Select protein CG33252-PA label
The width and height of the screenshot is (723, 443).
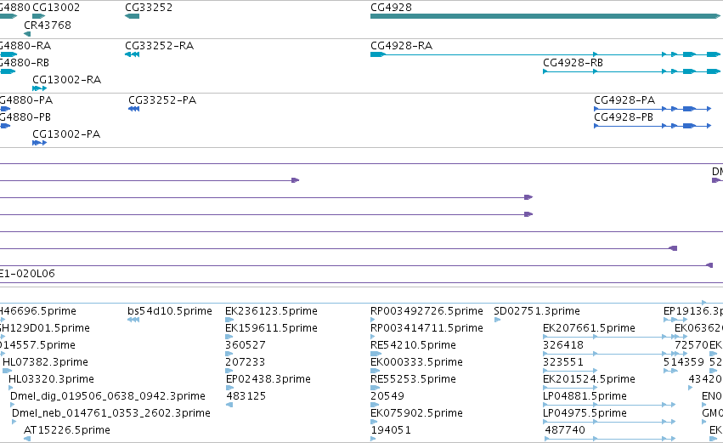point(162,100)
